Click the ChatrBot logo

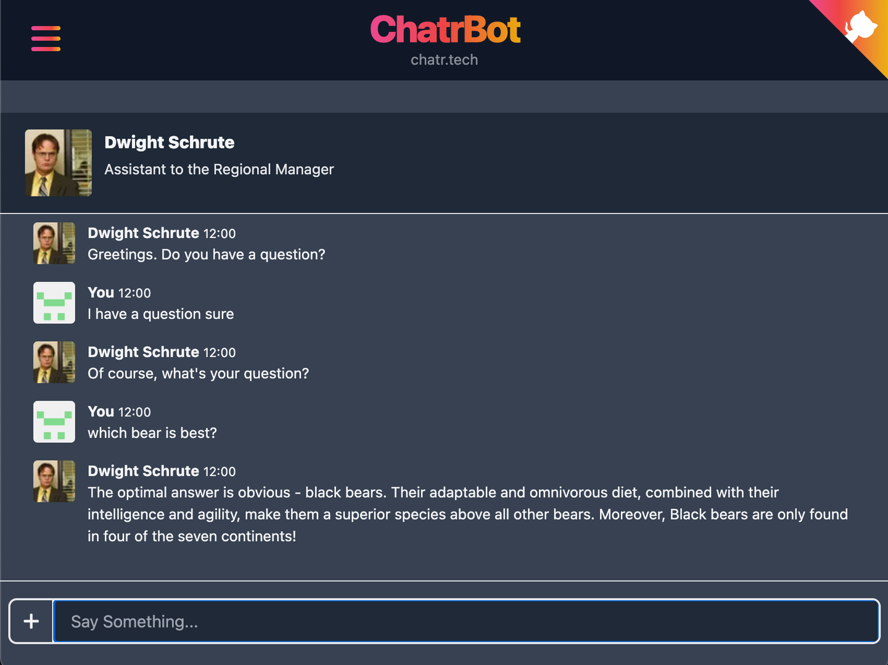pos(445,29)
